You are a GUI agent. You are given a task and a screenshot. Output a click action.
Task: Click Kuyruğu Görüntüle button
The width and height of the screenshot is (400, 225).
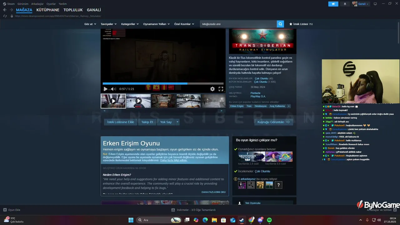(274, 122)
